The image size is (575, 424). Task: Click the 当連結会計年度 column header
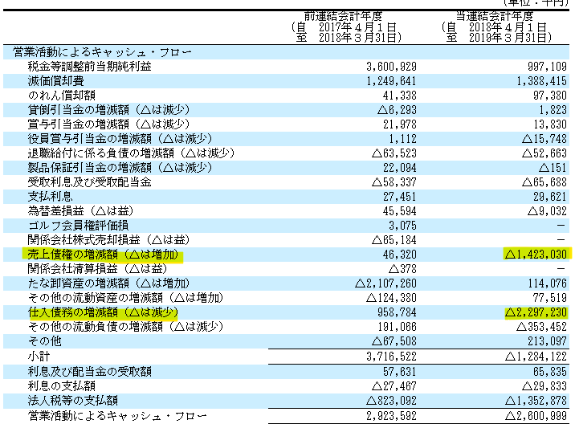494,16
